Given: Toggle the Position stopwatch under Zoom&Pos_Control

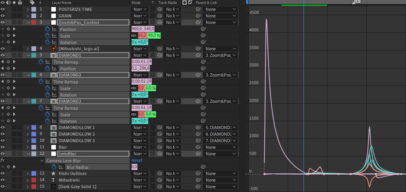Looking at the screenshot, I should [48, 29].
